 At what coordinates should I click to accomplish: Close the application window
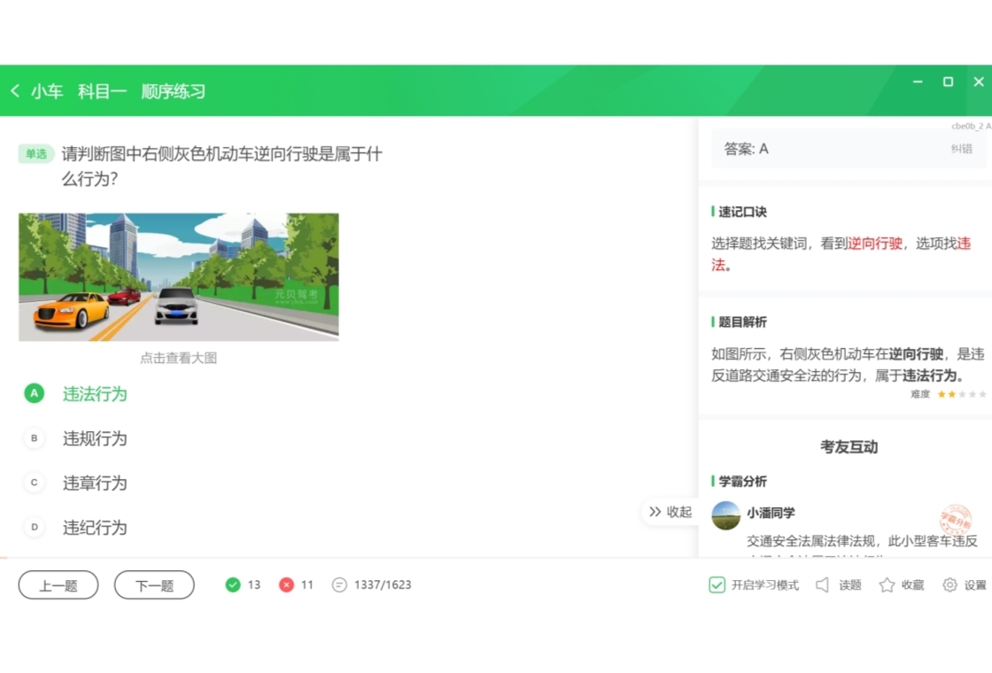coord(978,81)
